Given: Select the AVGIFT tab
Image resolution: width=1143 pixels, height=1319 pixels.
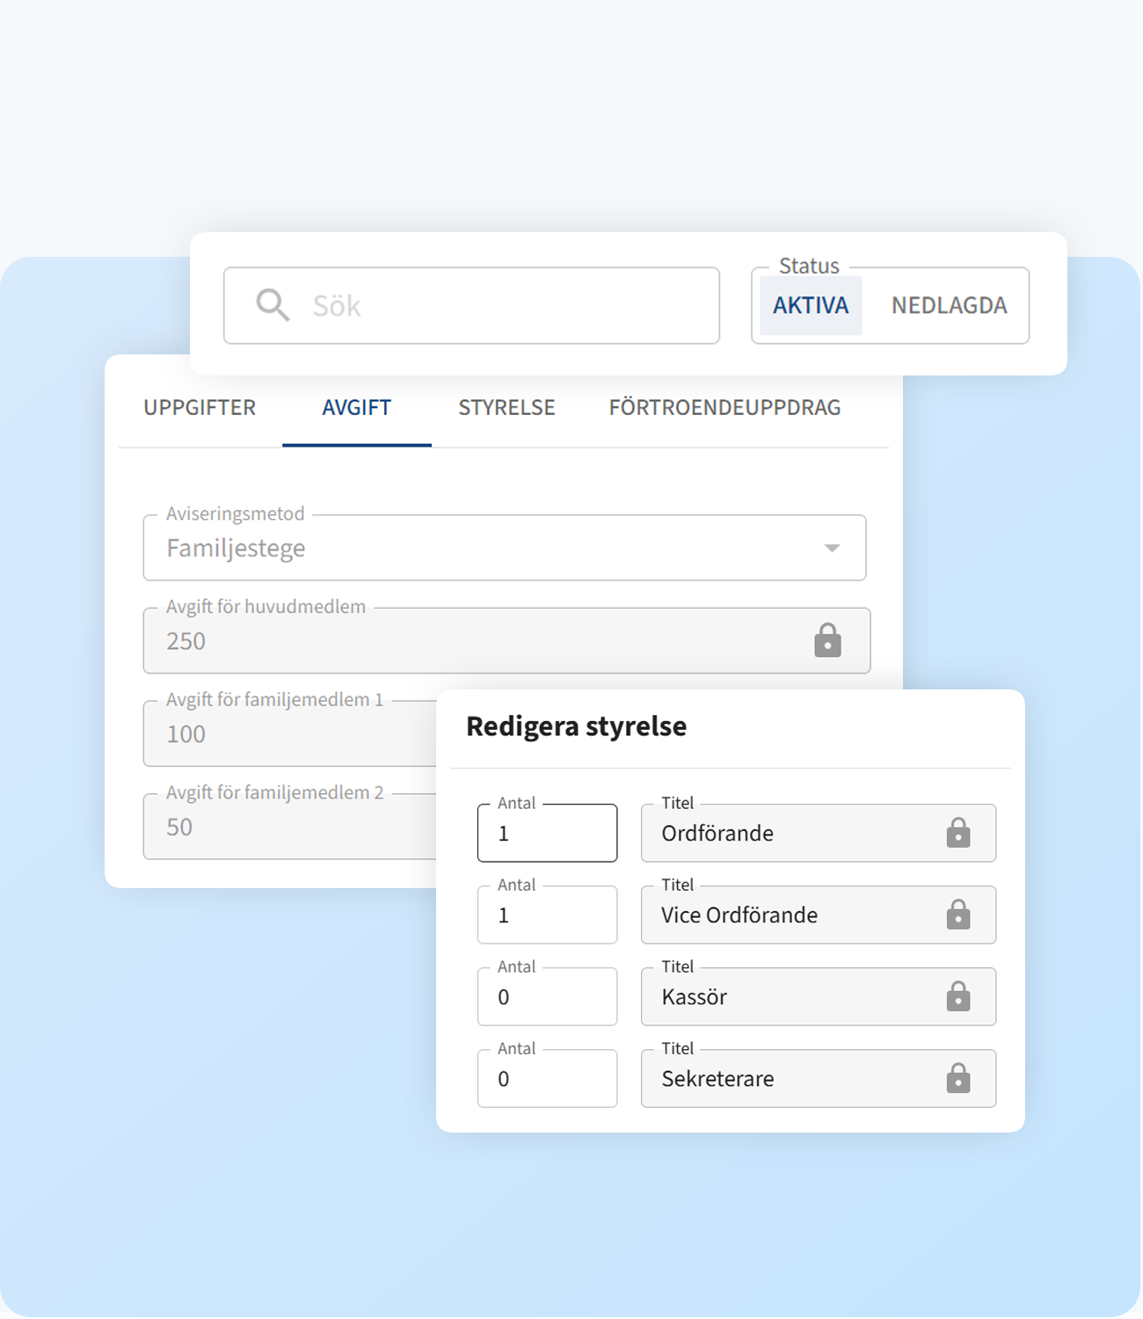Looking at the screenshot, I should click(356, 407).
